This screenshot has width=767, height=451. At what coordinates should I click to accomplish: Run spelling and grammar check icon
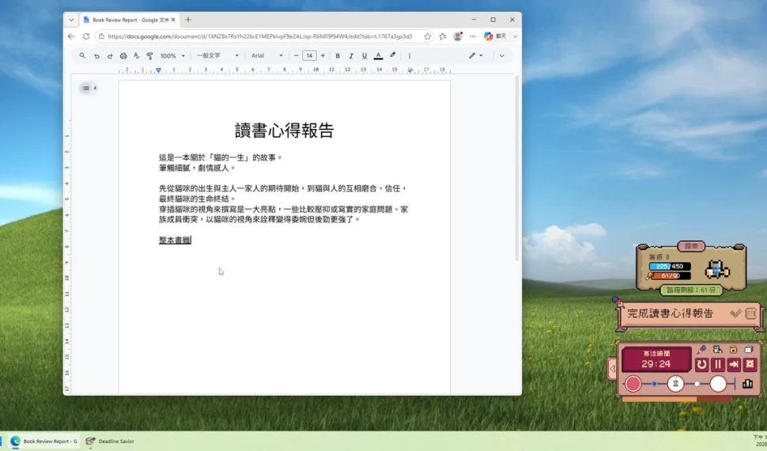tap(137, 56)
